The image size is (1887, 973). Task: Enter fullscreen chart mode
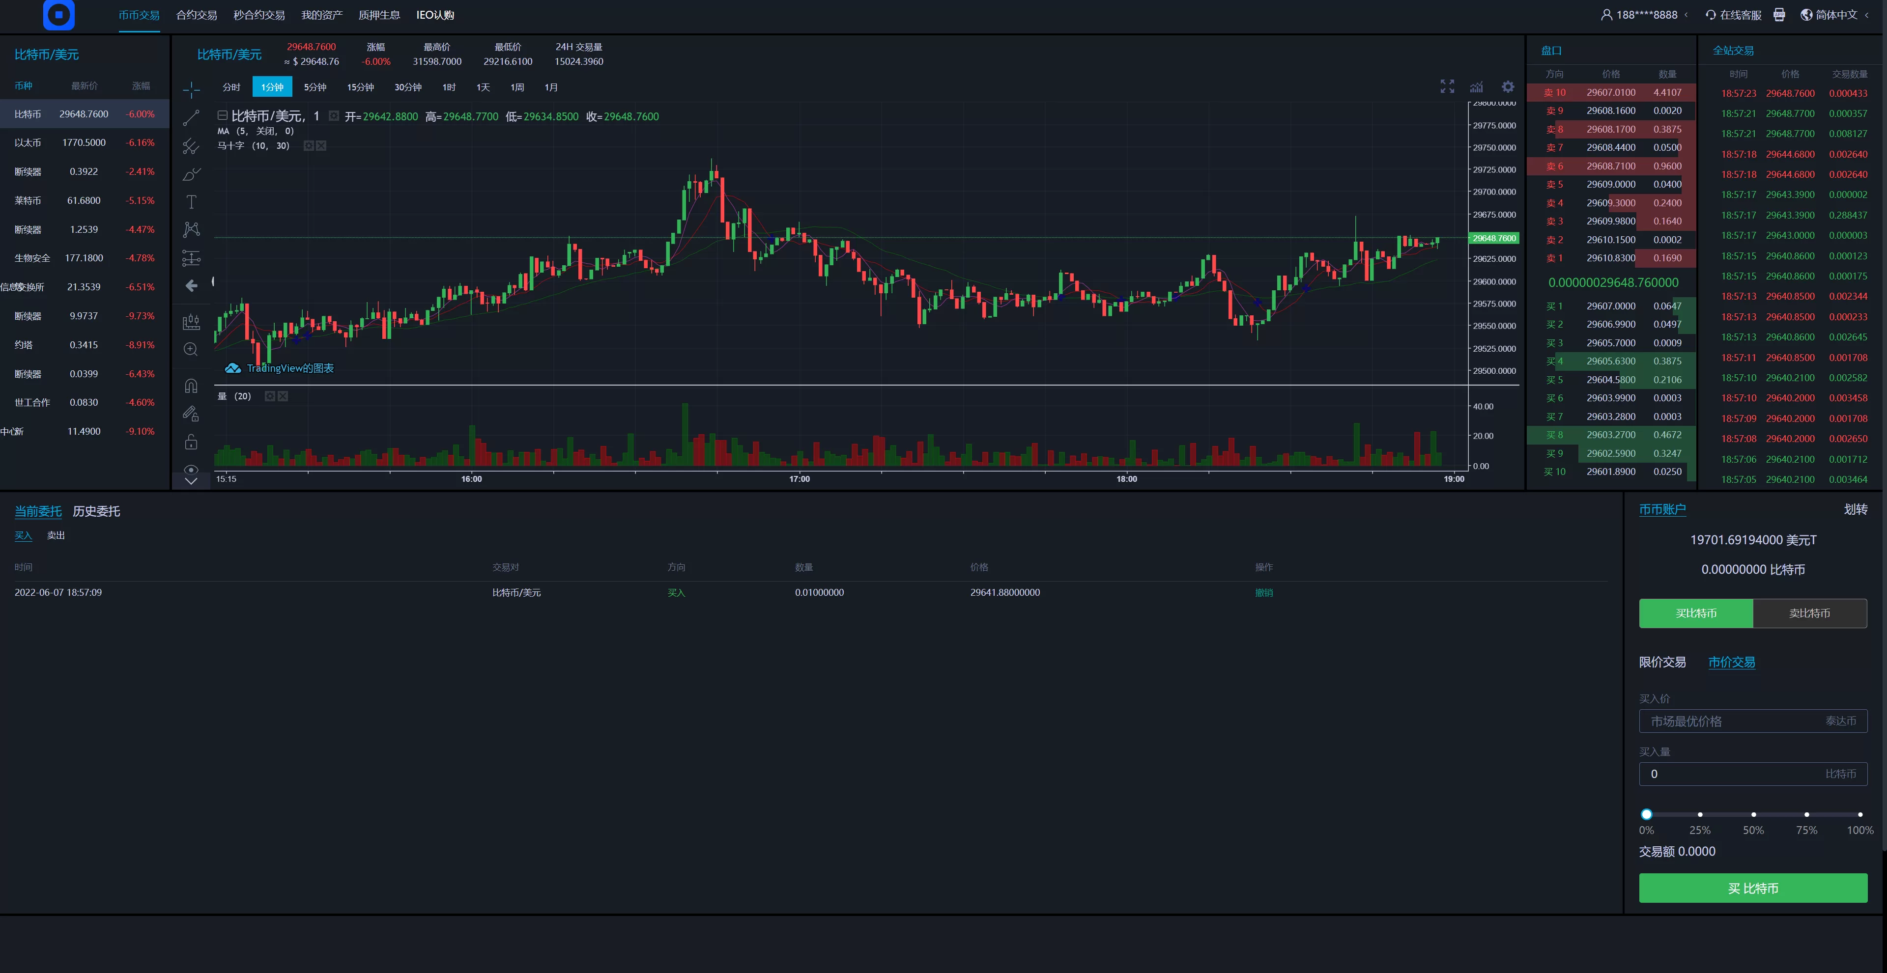[1447, 87]
